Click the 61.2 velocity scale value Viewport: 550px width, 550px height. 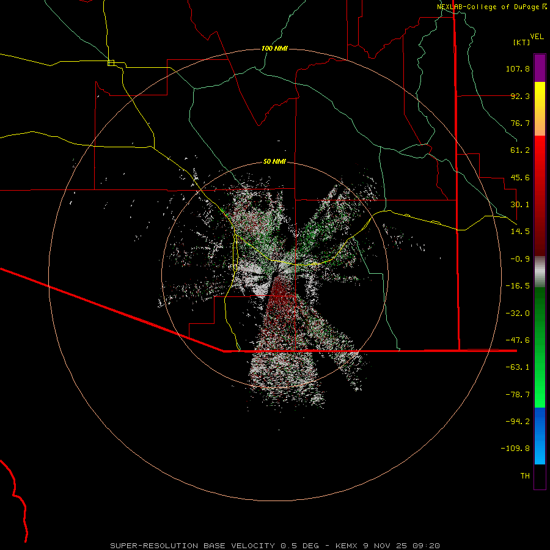coord(520,150)
